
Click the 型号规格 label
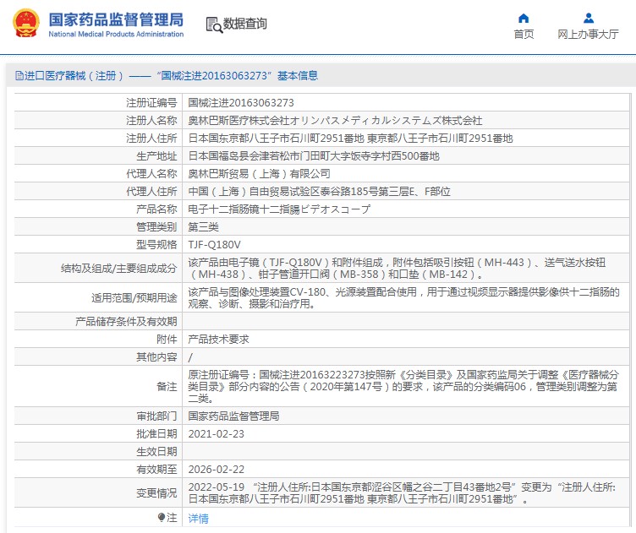click(x=156, y=245)
